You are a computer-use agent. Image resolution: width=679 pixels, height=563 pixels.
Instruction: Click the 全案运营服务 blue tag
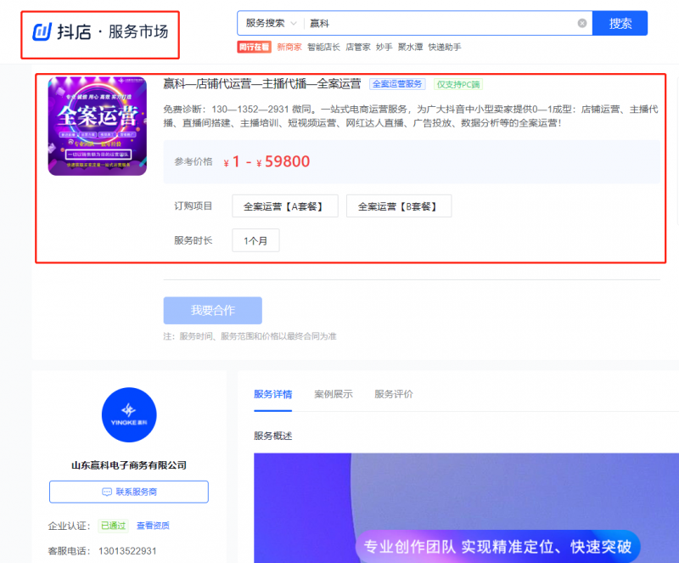(397, 84)
